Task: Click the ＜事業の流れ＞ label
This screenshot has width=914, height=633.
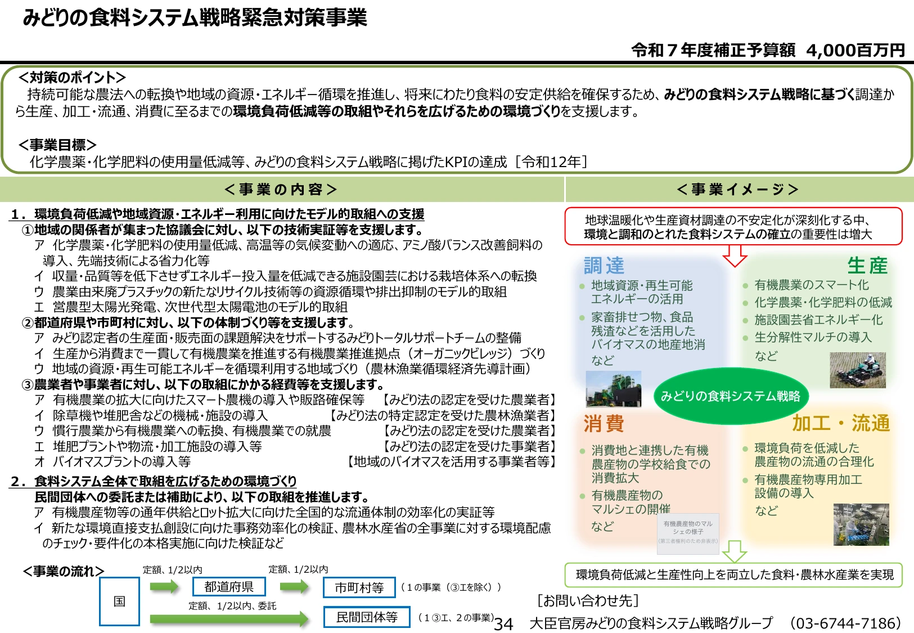Action: tap(63, 572)
